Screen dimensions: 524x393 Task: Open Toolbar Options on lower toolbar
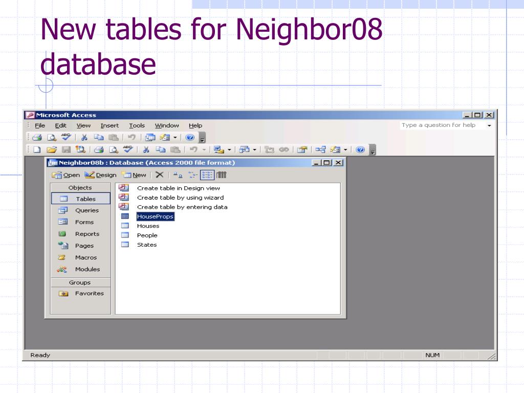[373, 150]
